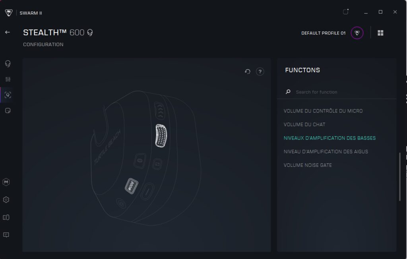Click the functions list scrollbar

point(400,177)
